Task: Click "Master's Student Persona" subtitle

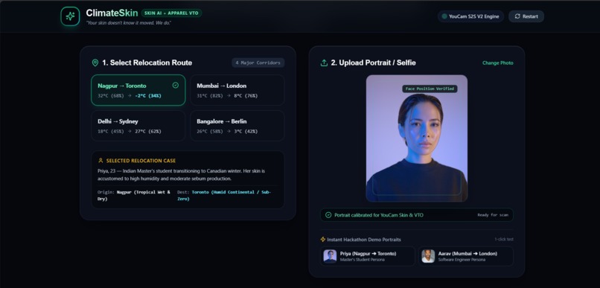Action: click(363, 260)
